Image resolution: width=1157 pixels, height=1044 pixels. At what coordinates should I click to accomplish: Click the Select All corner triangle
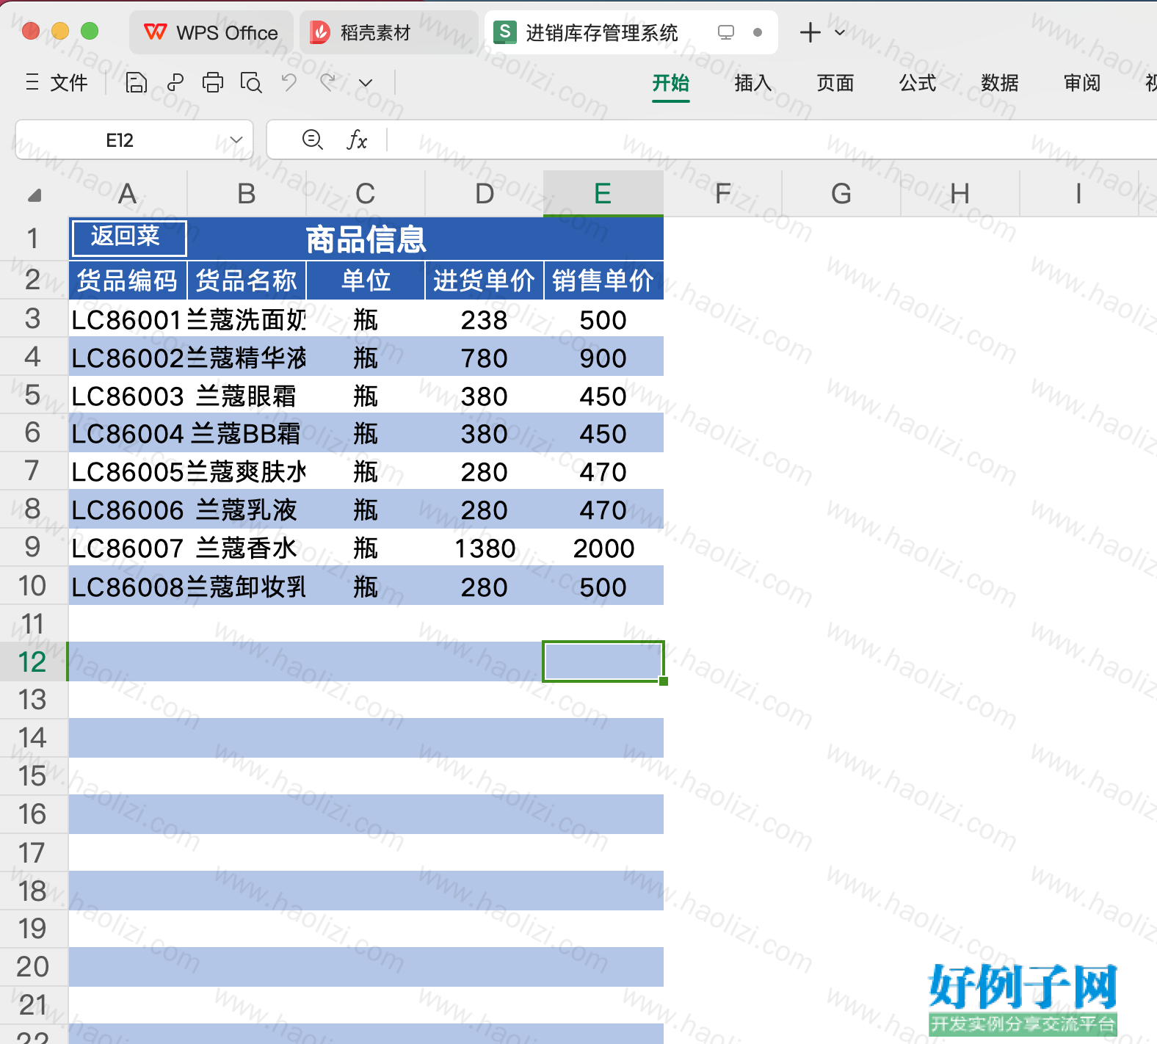click(34, 195)
